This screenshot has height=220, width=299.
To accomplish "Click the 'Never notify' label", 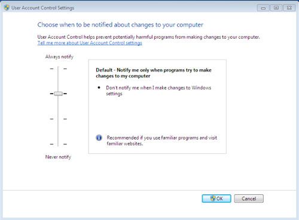I will pos(58,157).
